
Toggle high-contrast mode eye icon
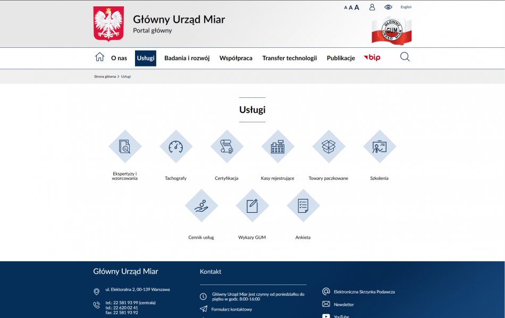point(388,7)
